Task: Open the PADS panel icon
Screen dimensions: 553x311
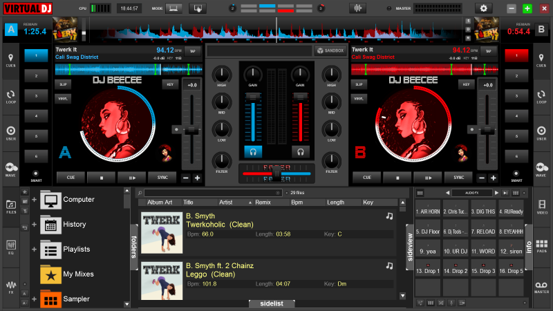Action: coord(542,246)
